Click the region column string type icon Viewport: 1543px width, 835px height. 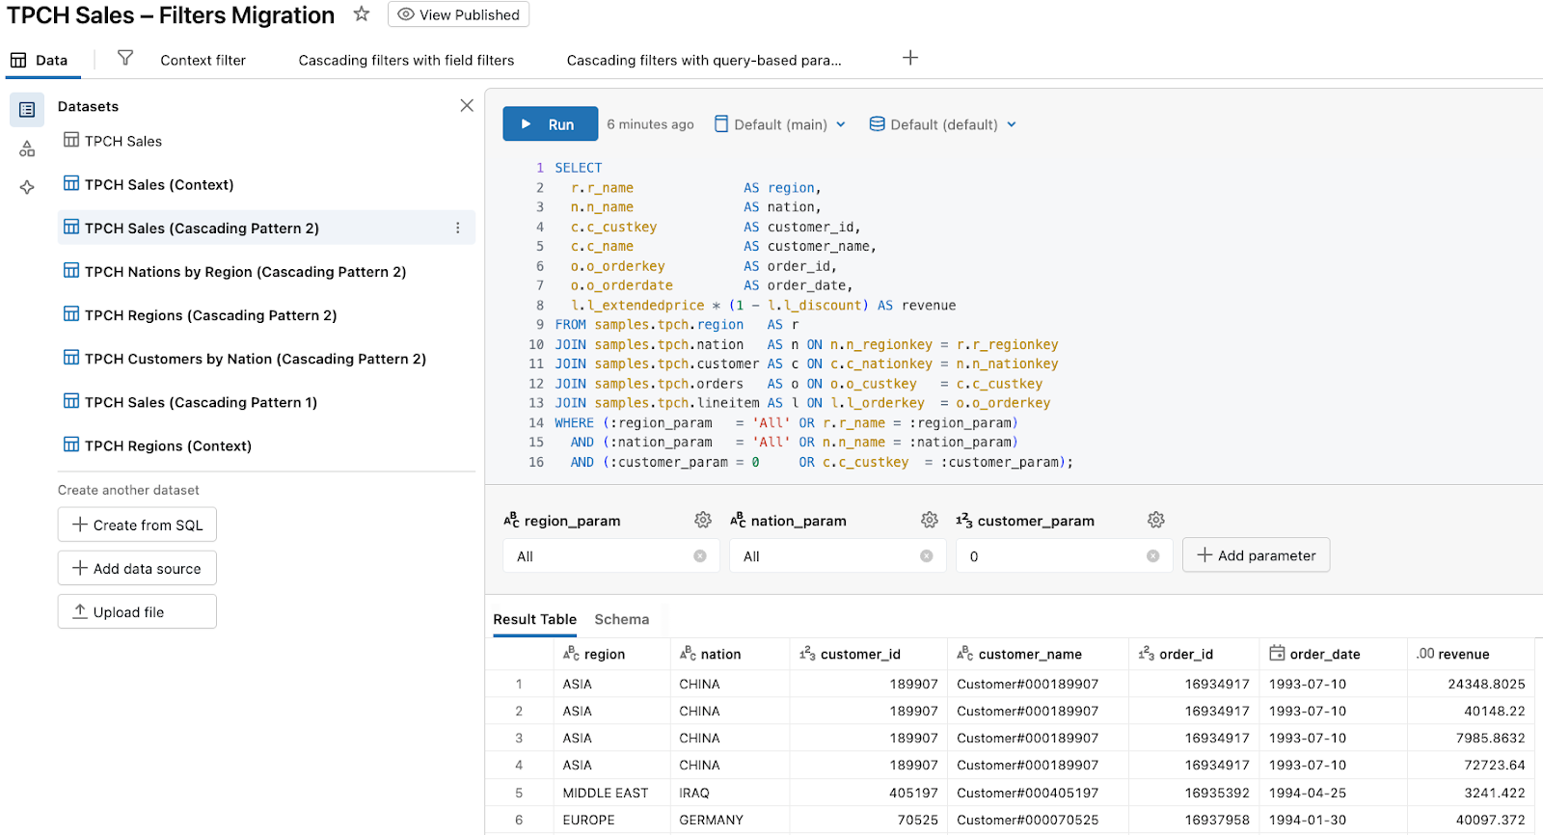(571, 654)
